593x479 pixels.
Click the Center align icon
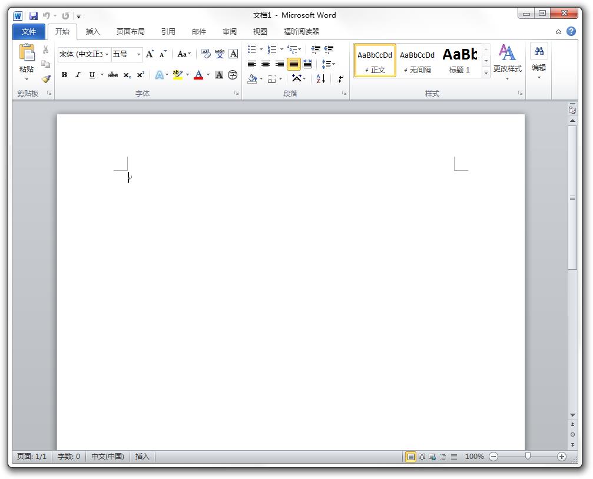(266, 64)
